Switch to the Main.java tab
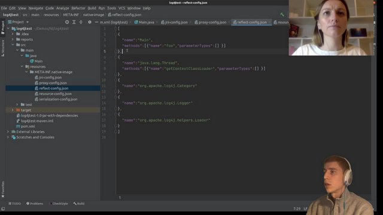383x215 pixels. (146, 22)
